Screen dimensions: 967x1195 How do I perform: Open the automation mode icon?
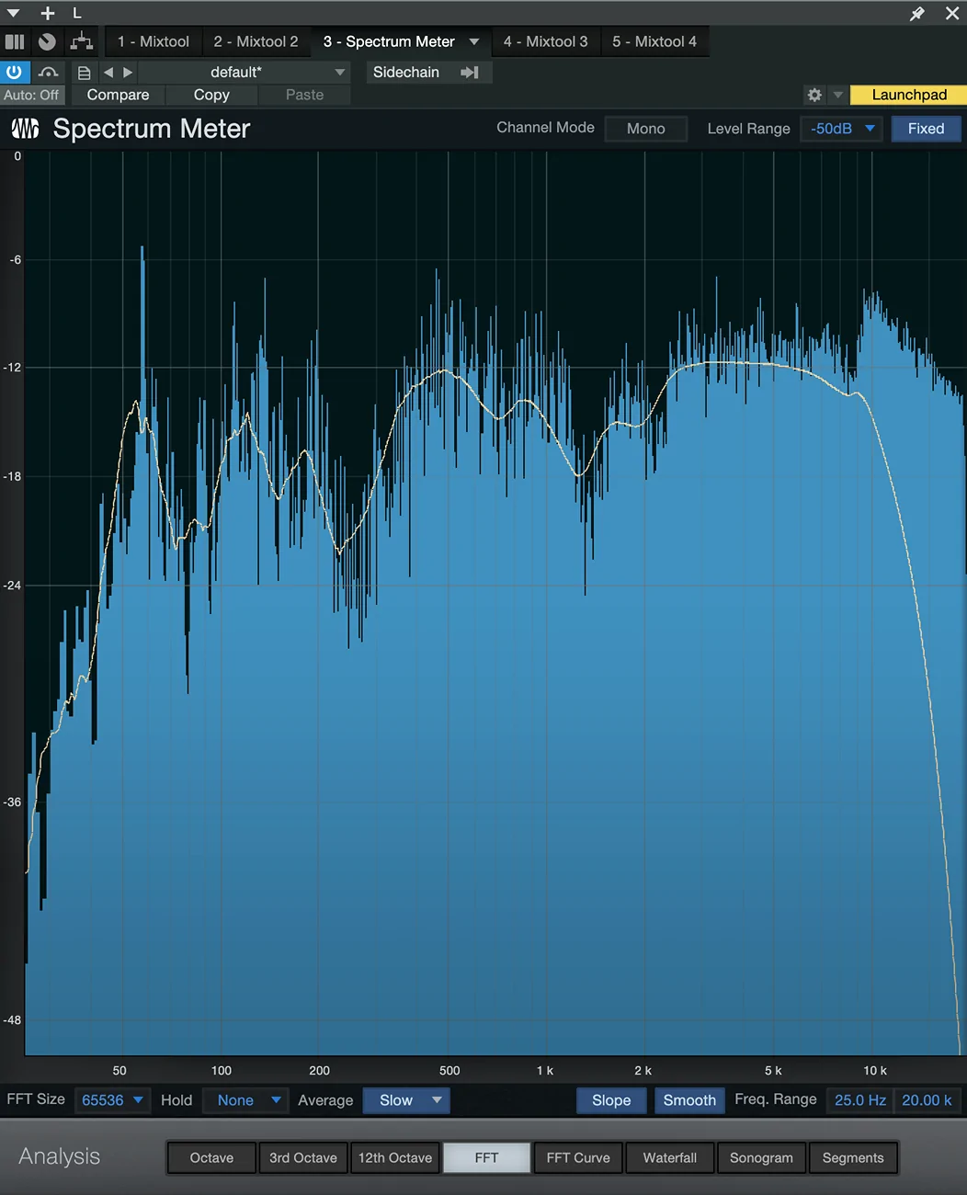point(48,72)
